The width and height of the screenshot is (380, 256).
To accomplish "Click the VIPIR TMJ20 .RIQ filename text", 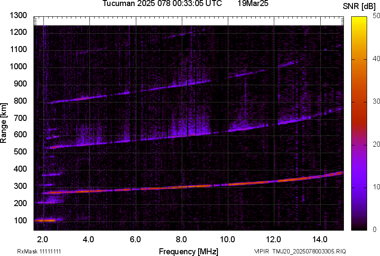I will coord(300,251).
